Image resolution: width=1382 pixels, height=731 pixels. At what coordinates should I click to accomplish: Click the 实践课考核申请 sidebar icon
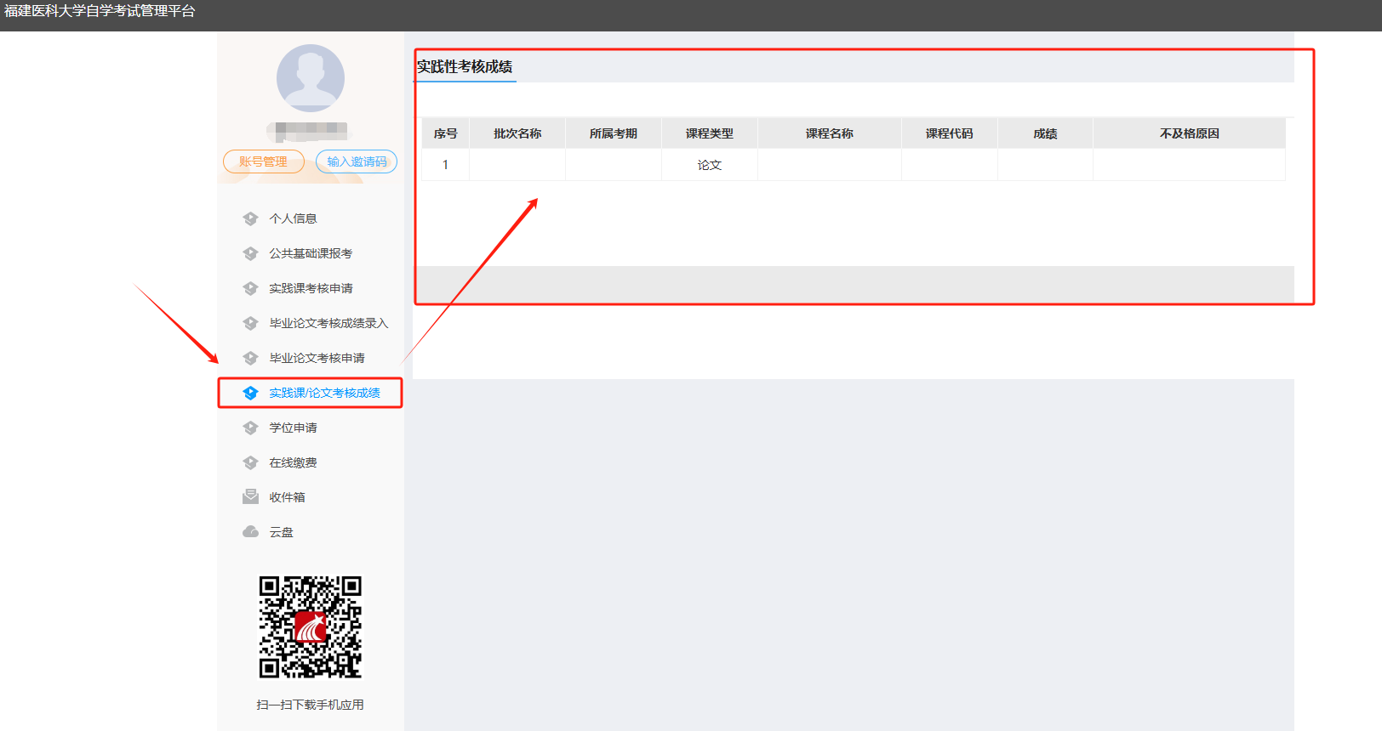(250, 288)
